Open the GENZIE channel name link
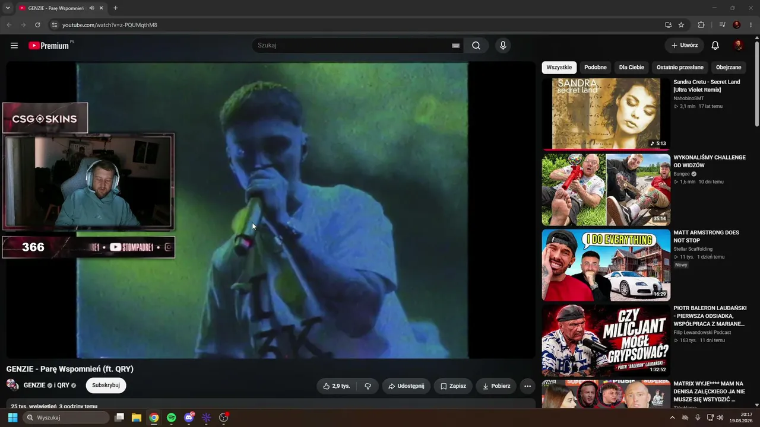Viewport: 760px width, 427px height. coord(34,385)
